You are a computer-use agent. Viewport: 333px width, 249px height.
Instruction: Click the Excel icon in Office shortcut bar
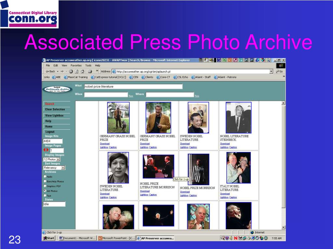coord(224,60)
